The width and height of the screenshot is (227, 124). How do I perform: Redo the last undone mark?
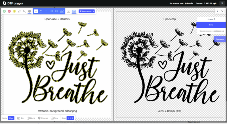[x=46, y=11]
